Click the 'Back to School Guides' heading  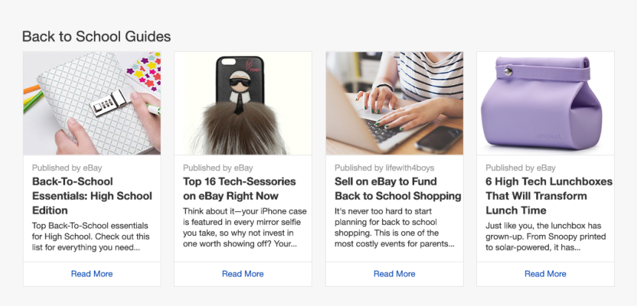(x=96, y=36)
